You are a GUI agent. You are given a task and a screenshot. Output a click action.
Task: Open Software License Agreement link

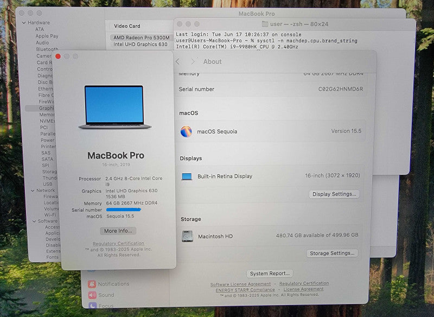click(x=240, y=284)
